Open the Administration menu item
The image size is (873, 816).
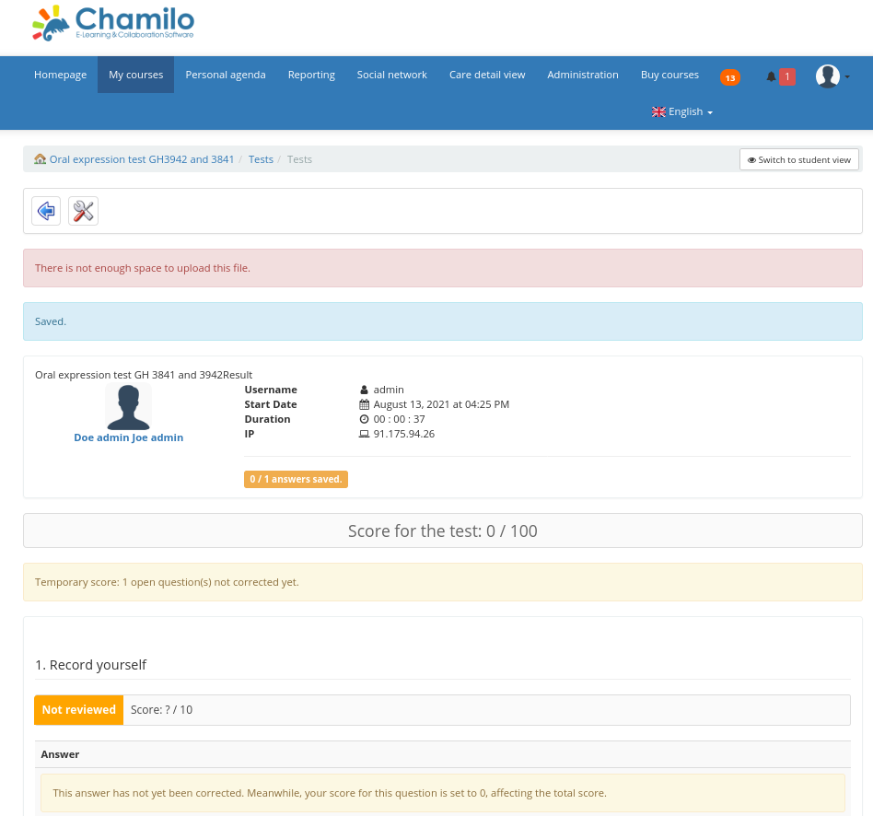(x=582, y=75)
